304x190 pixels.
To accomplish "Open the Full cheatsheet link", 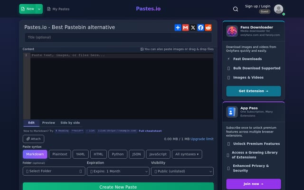I will (150, 131).
